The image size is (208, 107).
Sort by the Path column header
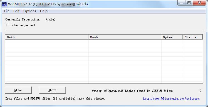click(x=47, y=37)
